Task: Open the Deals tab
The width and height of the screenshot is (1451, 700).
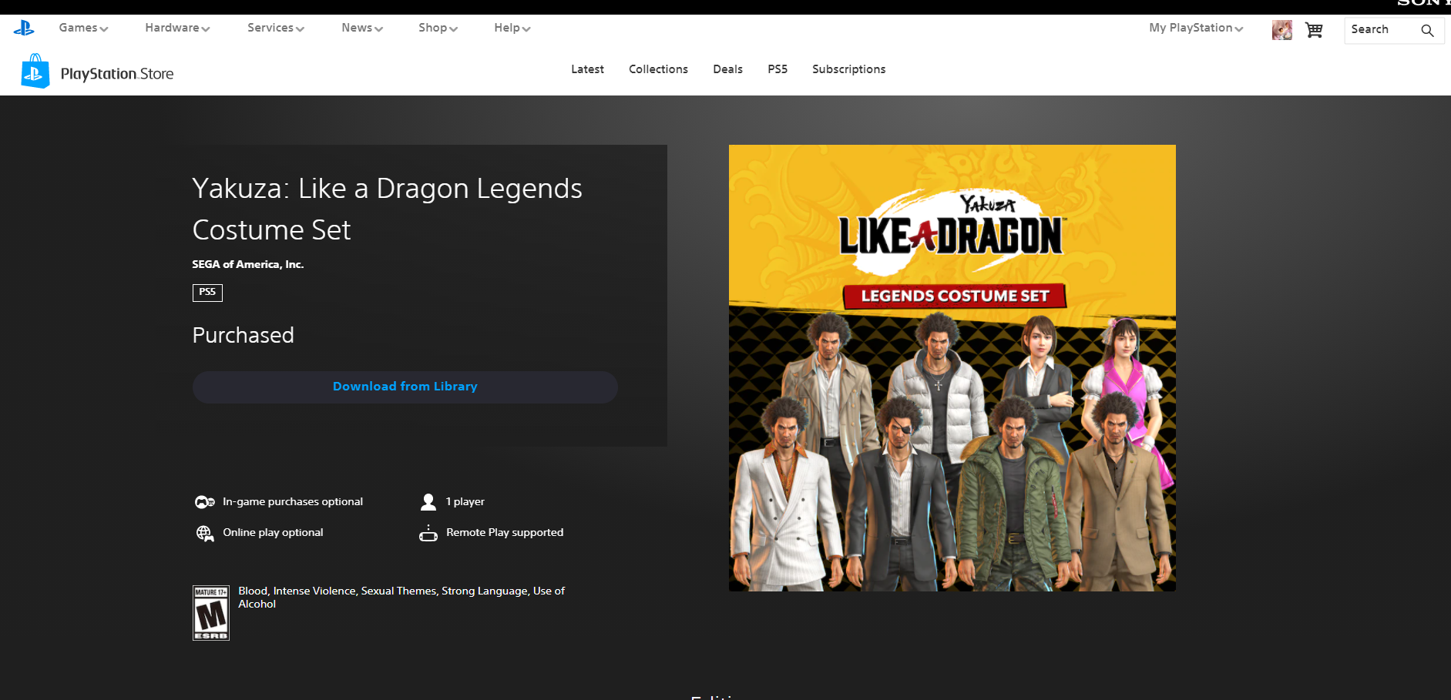Action: [x=727, y=69]
